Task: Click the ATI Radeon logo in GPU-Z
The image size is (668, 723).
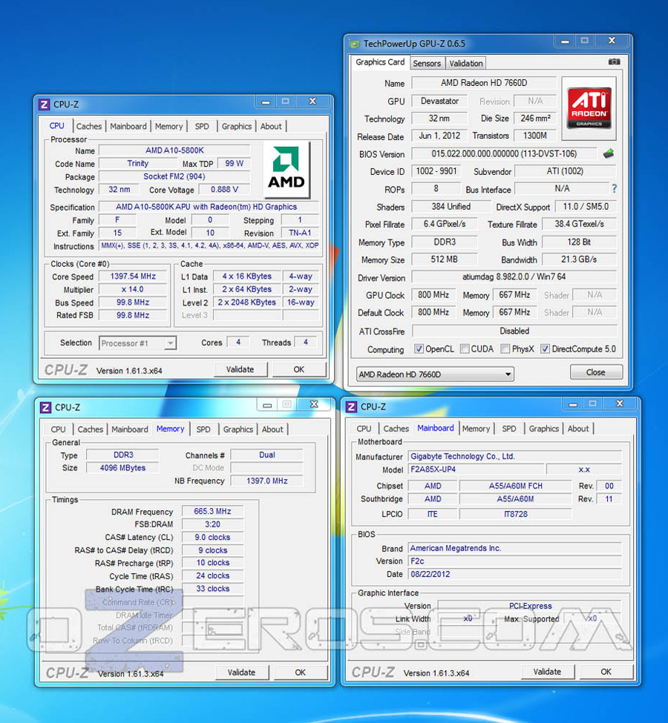Action: pos(589,108)
